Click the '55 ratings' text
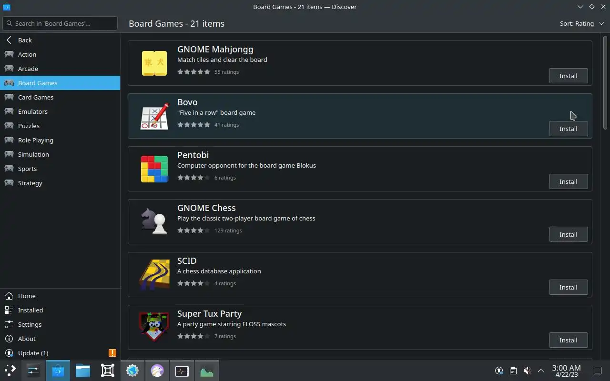Image resolution: width=610 pixels, height=381 pixels. (x=226, y=72)
